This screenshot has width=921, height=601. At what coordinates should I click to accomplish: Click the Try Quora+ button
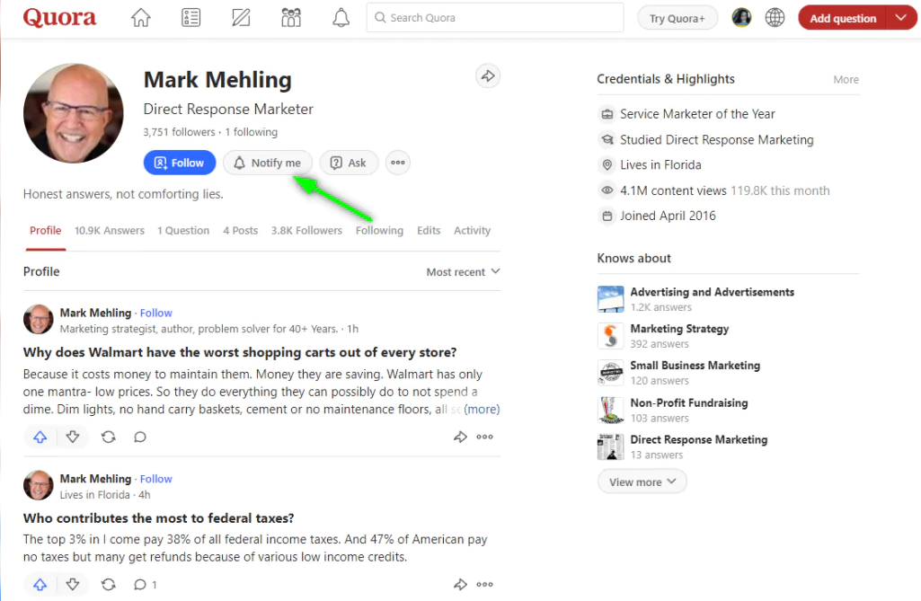click(x=677, y=18)
